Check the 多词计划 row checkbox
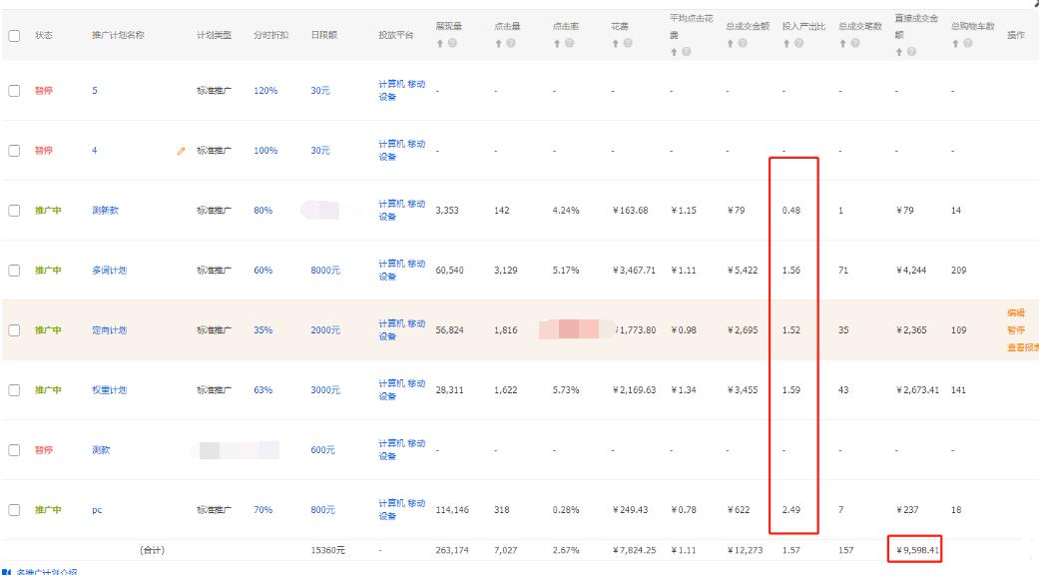1039x577 pixels. (x=16, y=268)
